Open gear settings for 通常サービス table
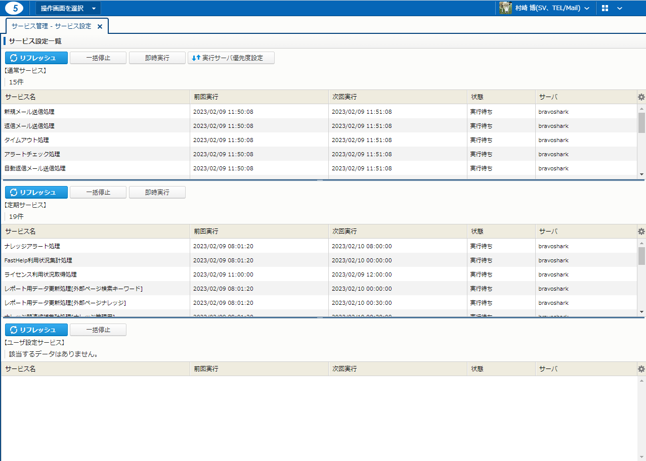The width and height of the screenshot is (646, 461). [x=641, y=97]
